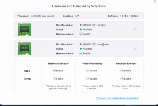Viewport: 158px width, 106px height.
Task: Click the green H264 status indicator
Action: click(x=81, y=30)
